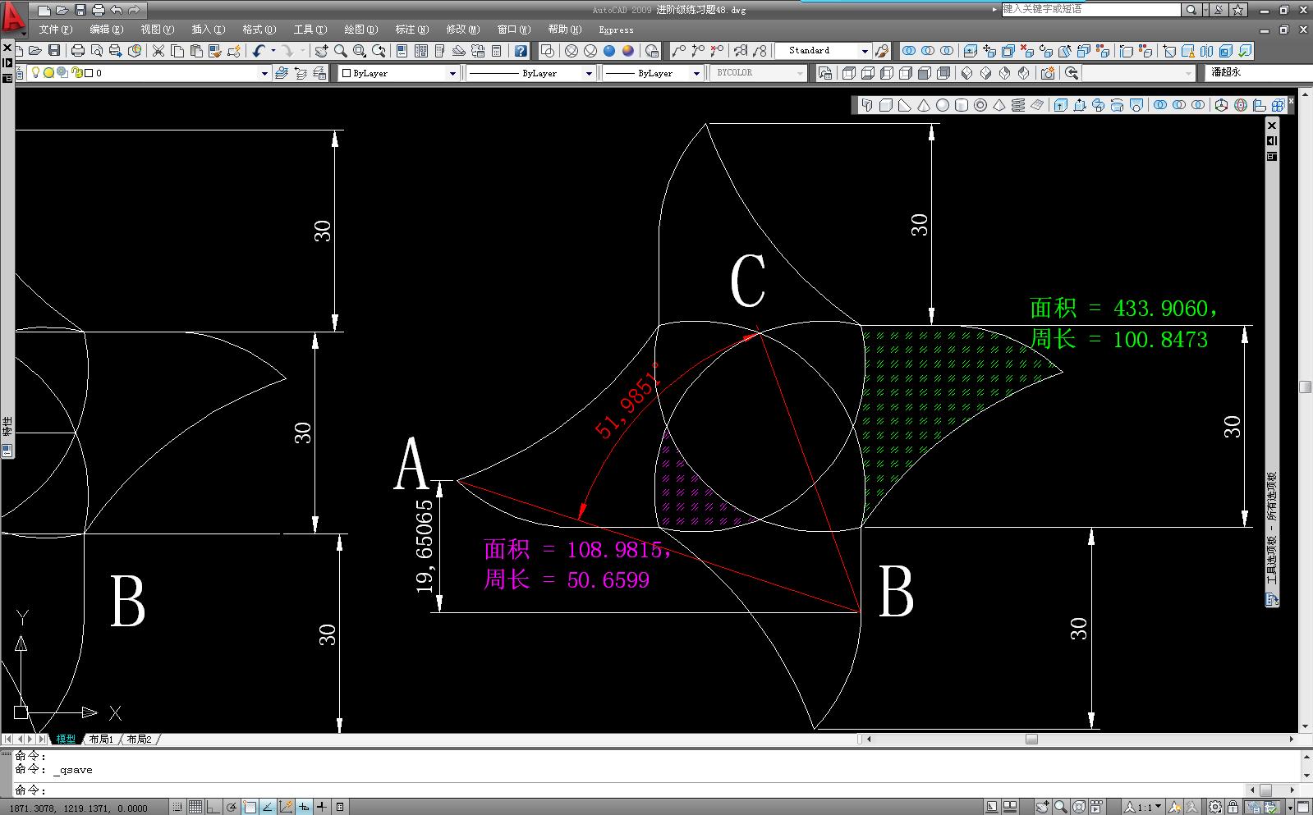Select the Torus modeling tool
The width and height of the screenshot is (1313, 815).
pos(980,105)
